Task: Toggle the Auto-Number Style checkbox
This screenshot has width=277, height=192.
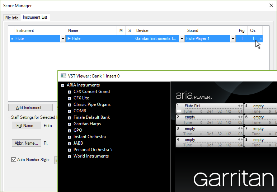Action: (x=14, y=160)
